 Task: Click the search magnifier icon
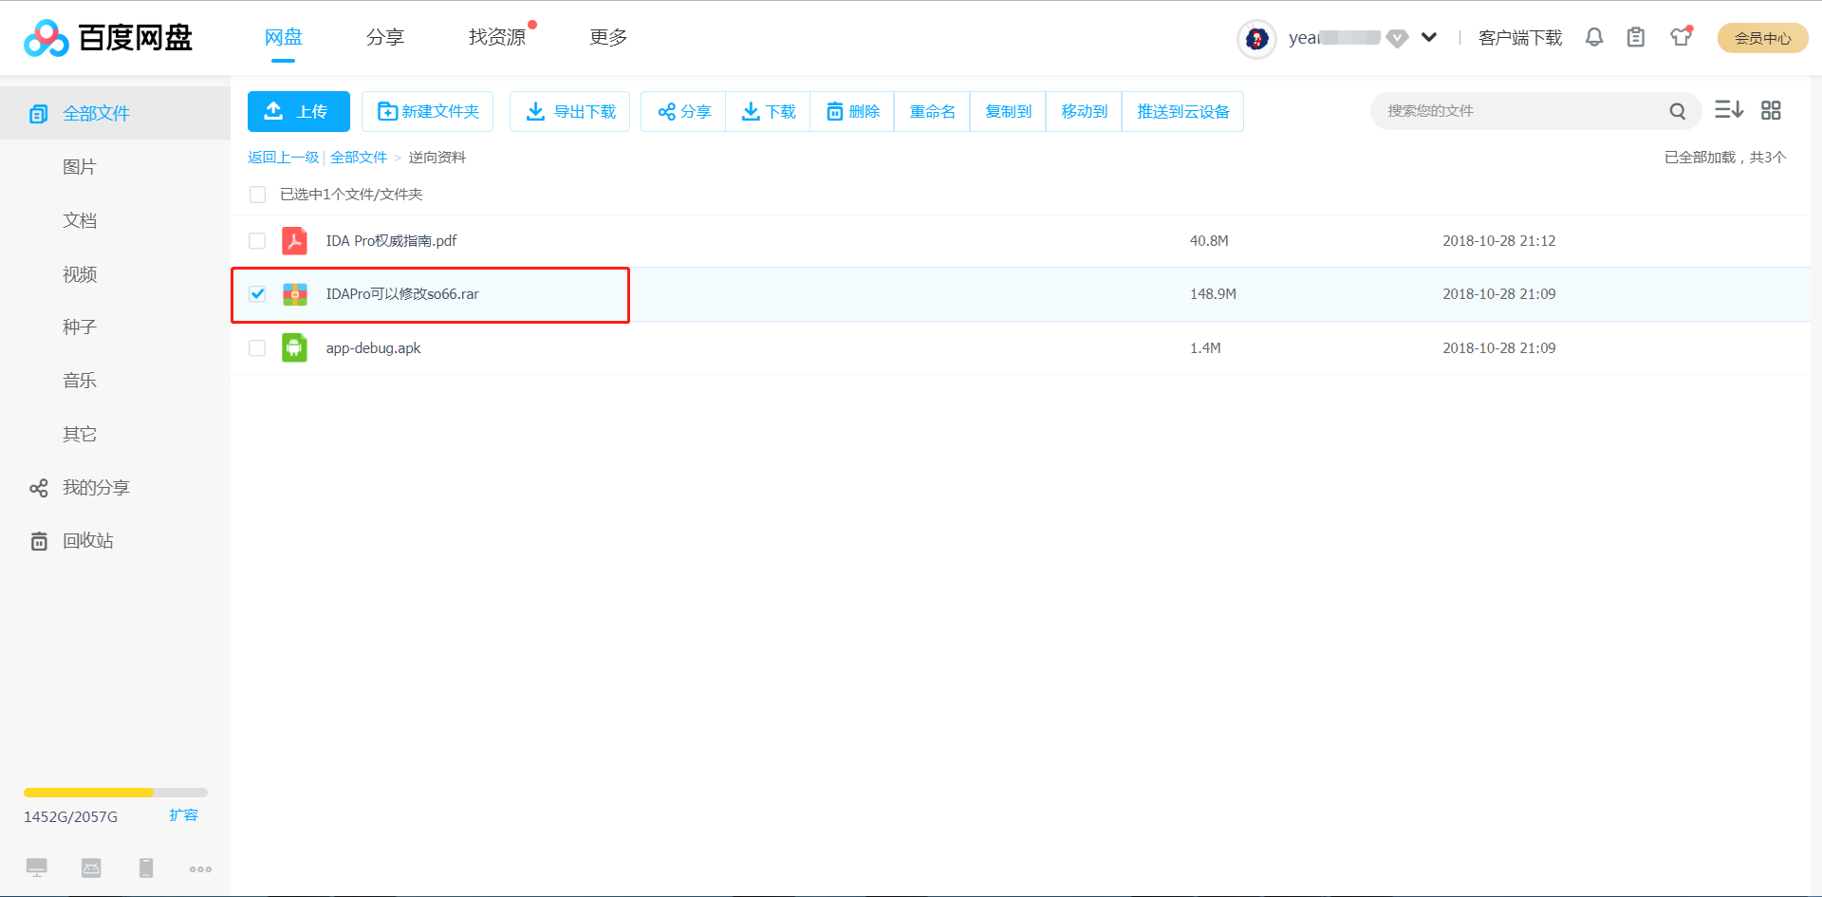pos(1678,111)
